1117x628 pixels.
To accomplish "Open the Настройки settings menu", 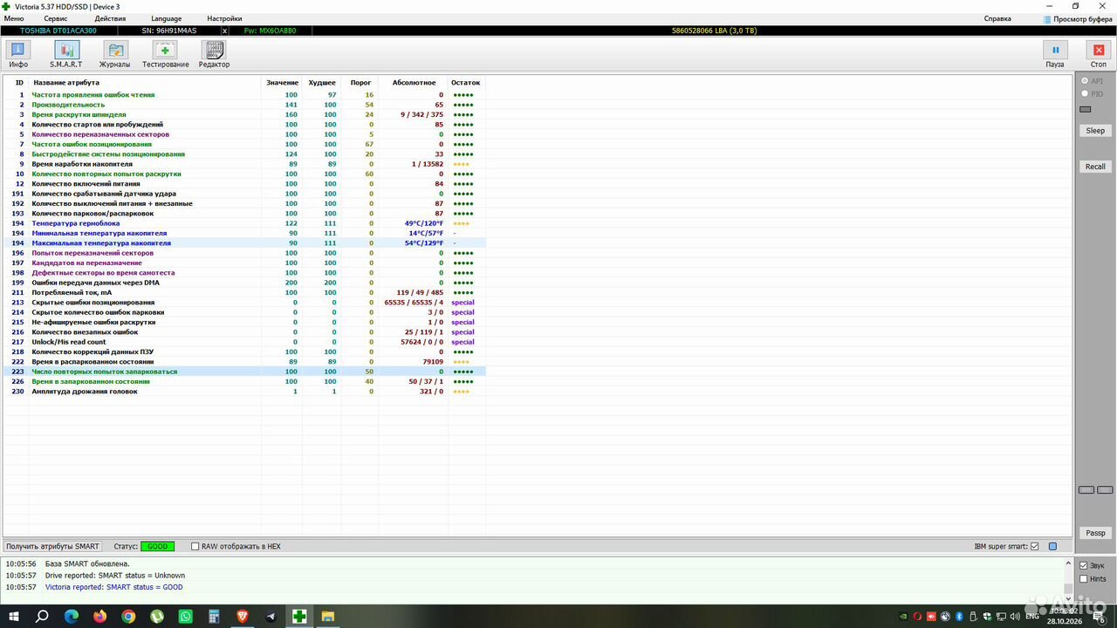I will [225, 18].
